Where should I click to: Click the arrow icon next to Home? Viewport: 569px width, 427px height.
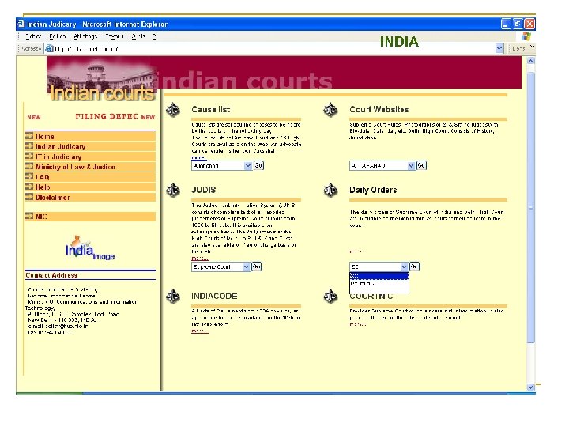point(29,136)
